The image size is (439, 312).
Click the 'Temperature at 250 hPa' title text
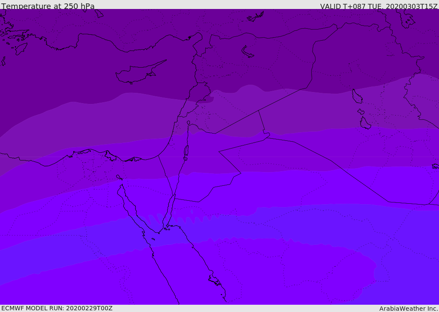(48, 6)
